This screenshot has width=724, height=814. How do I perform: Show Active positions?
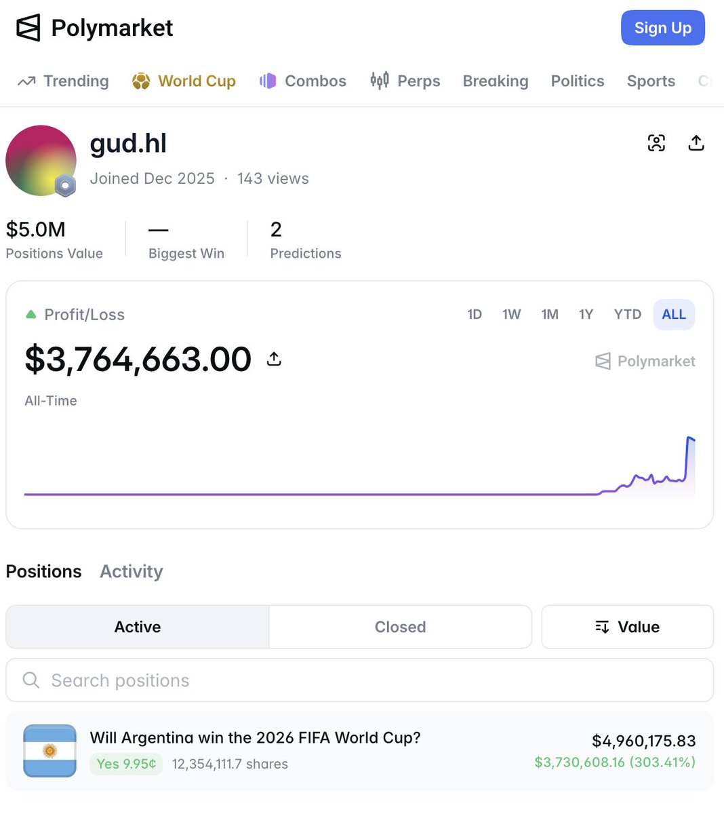138,627
